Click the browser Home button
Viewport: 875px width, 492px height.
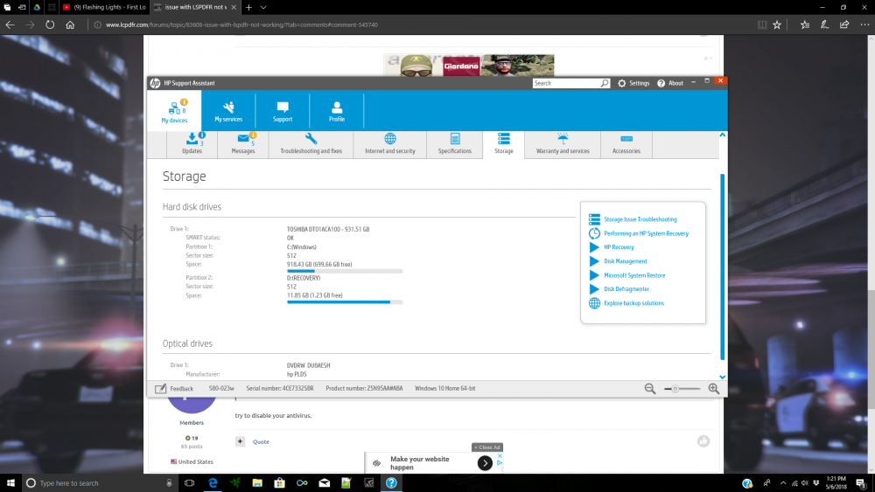coord(70,24)
